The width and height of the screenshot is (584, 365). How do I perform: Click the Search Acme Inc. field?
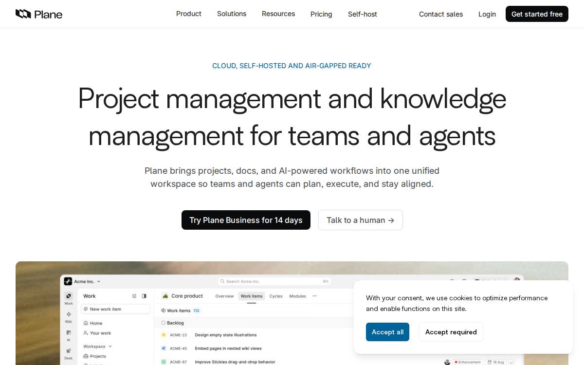274,281
